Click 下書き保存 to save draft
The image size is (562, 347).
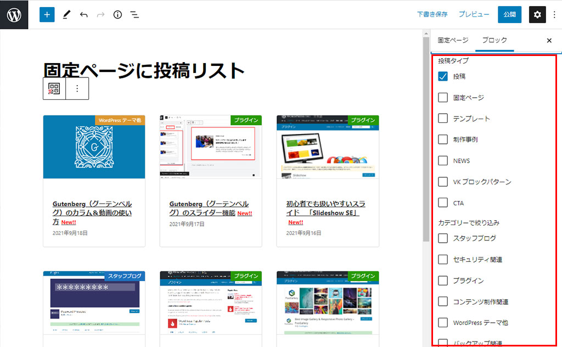[432, 15]
